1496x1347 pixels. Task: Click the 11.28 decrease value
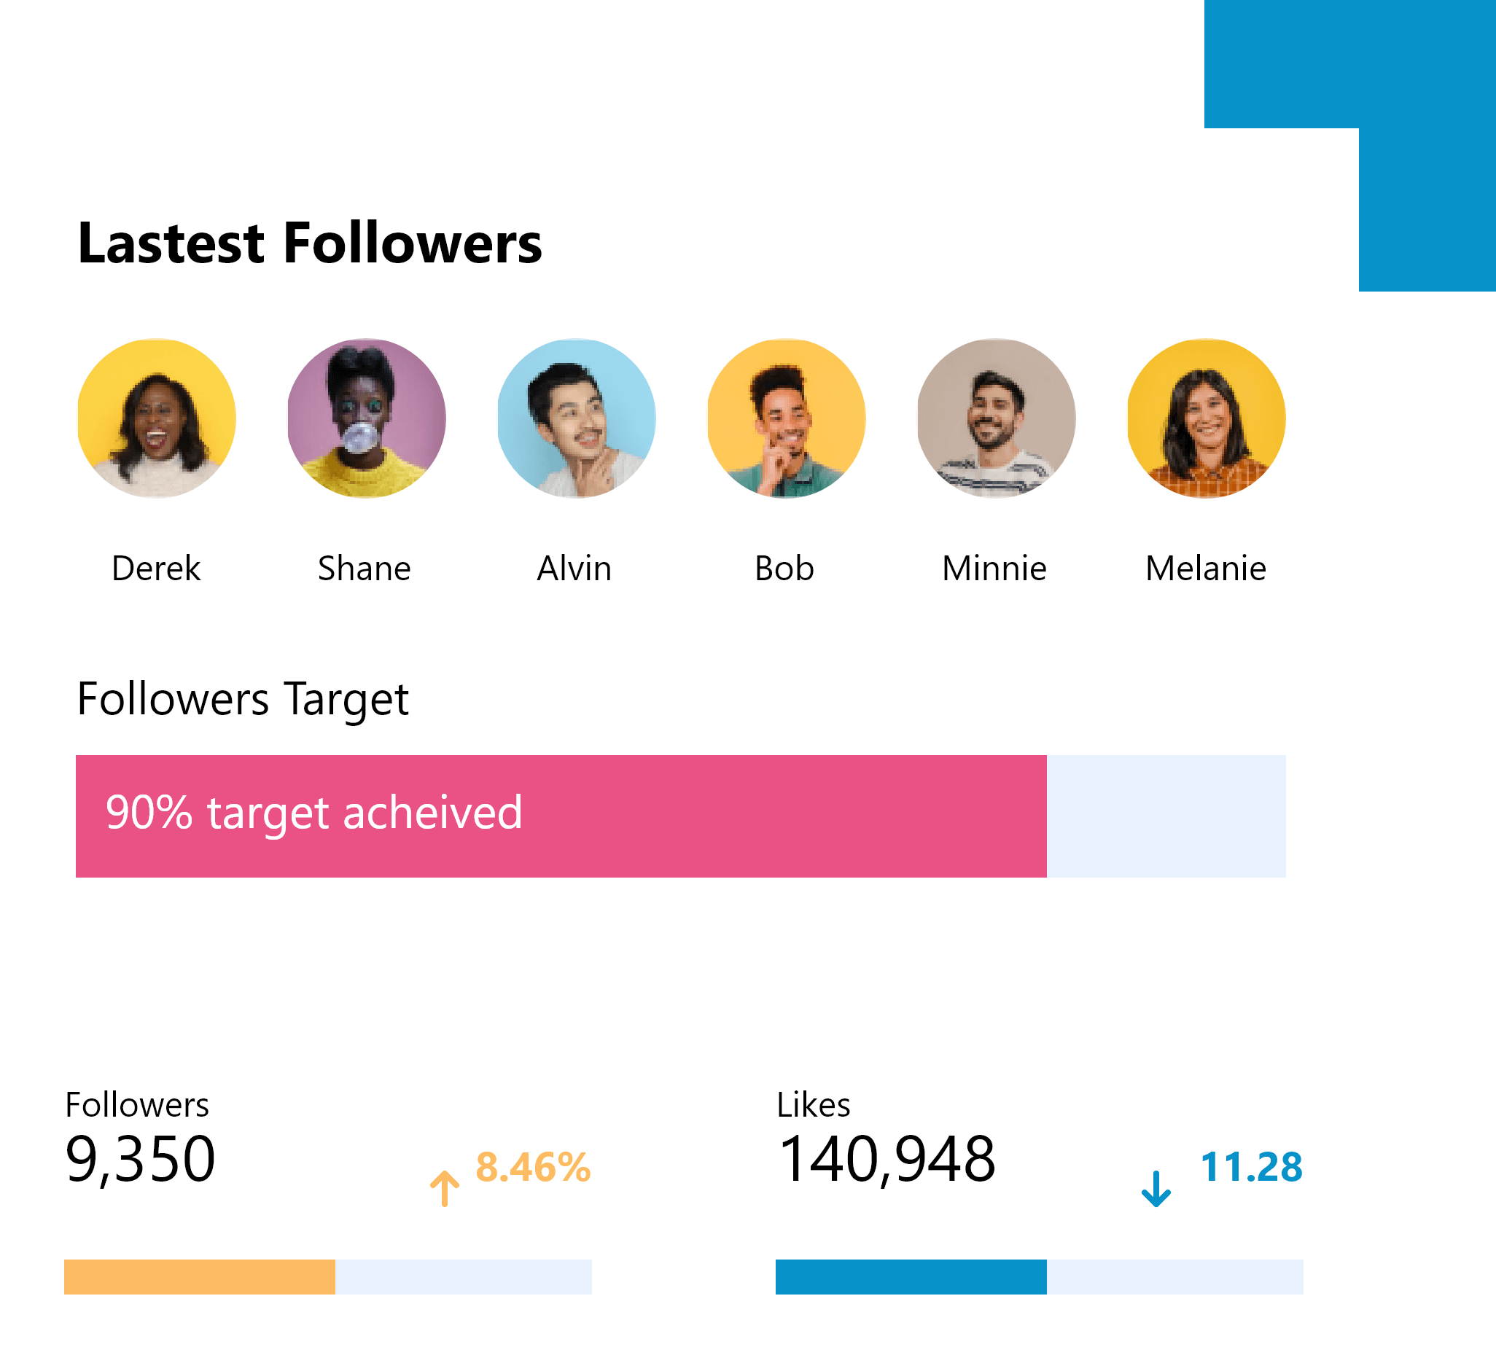point(1251,1167)
